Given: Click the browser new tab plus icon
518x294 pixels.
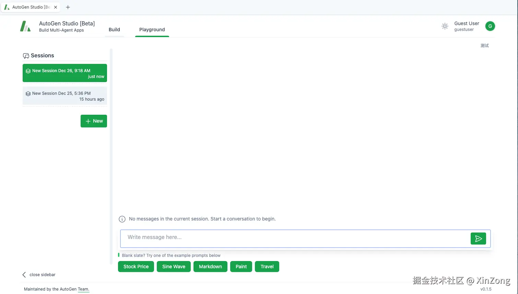Looking at the screenshot, I should [68, 7].
